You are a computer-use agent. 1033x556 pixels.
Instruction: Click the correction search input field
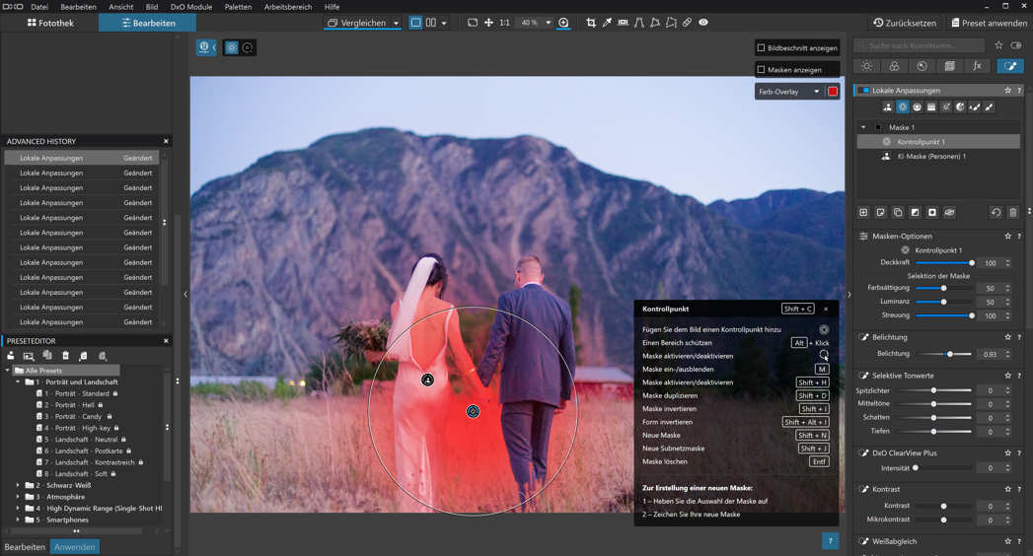920,45
